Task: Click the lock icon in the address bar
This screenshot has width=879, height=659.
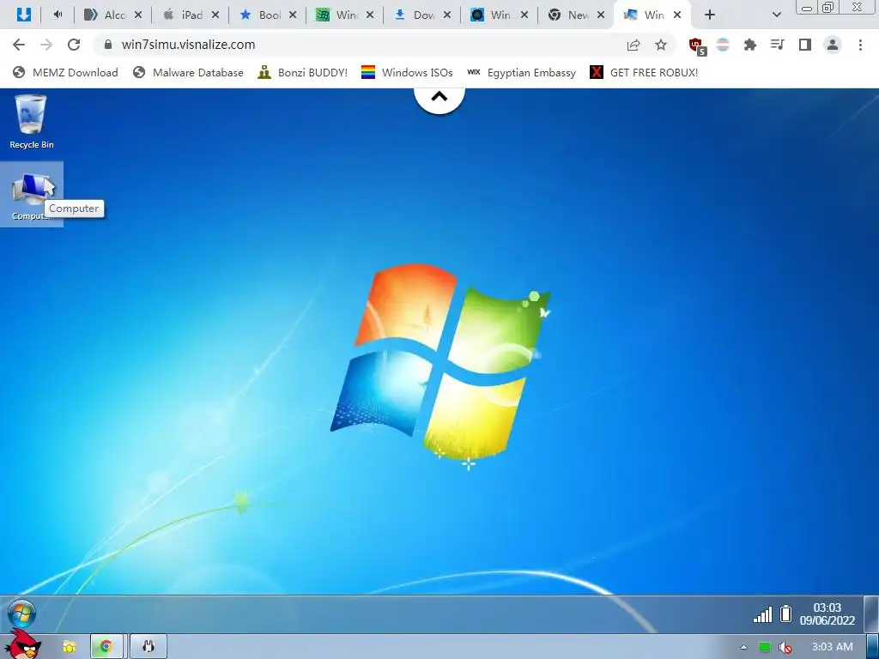Action: click(108, 45)
